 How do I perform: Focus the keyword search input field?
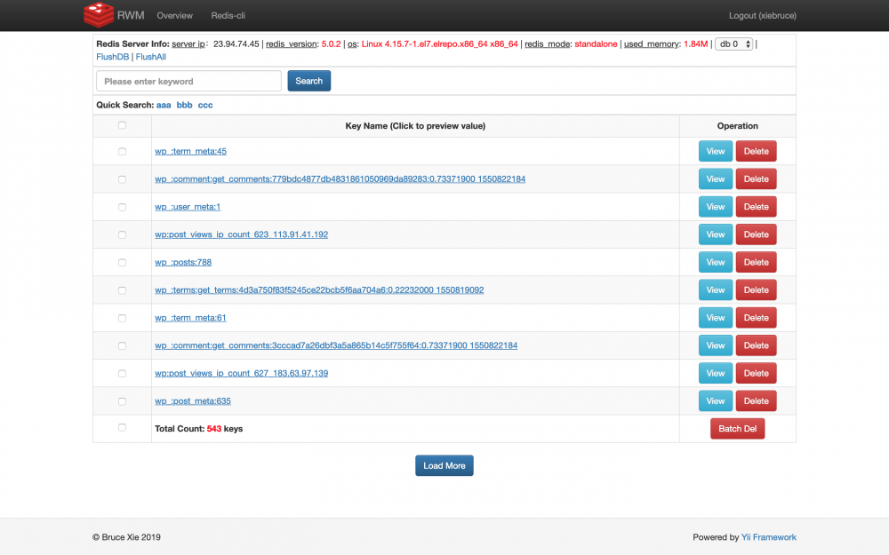coord(188,81)
